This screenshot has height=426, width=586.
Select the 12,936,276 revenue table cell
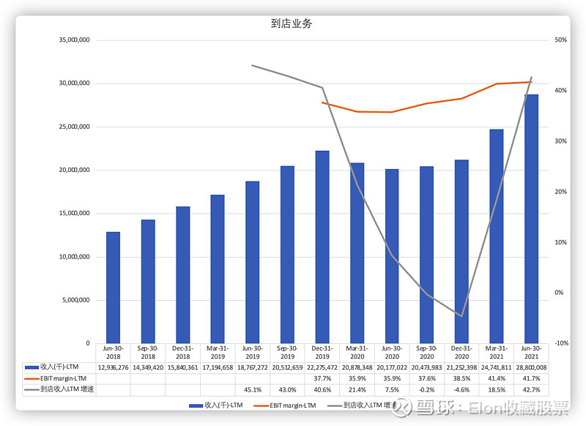pyautogui.click(x=113, y=367)
